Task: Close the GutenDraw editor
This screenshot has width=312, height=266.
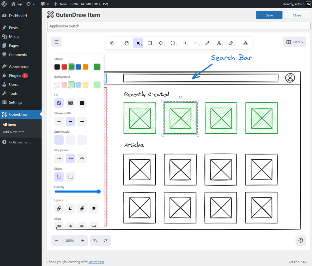Action: (297, 15)
